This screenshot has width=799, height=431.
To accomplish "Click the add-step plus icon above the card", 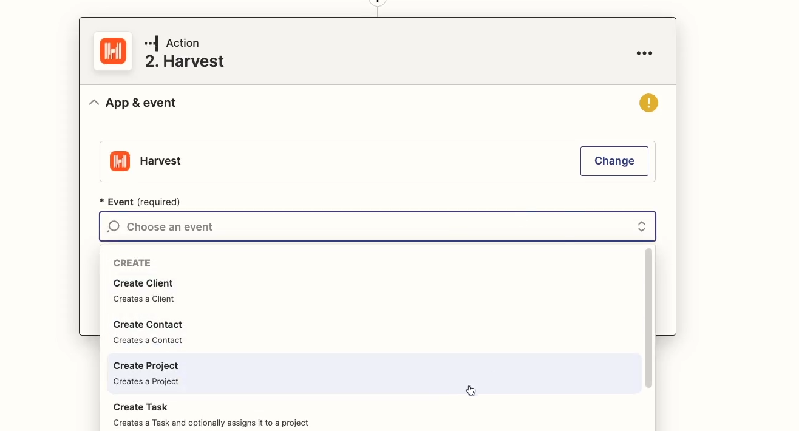I will click(x=378, y=1).
